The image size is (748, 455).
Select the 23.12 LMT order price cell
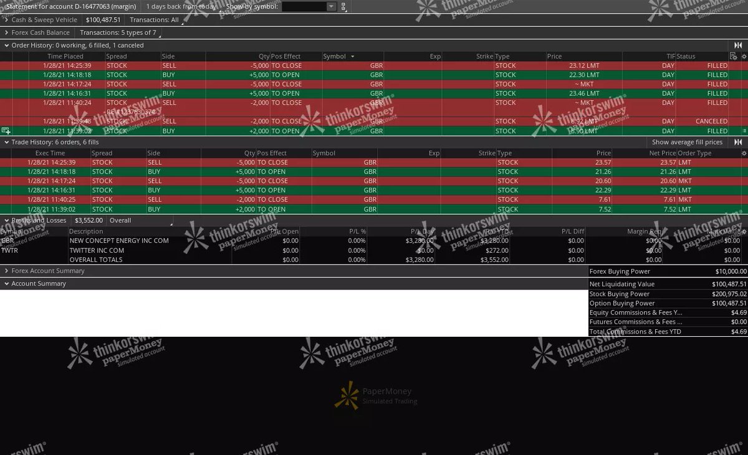pos(584,65)
